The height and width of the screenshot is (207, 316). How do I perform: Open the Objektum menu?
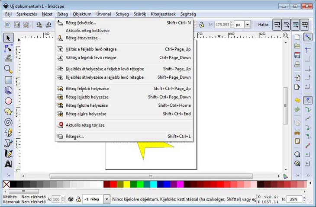82,14
